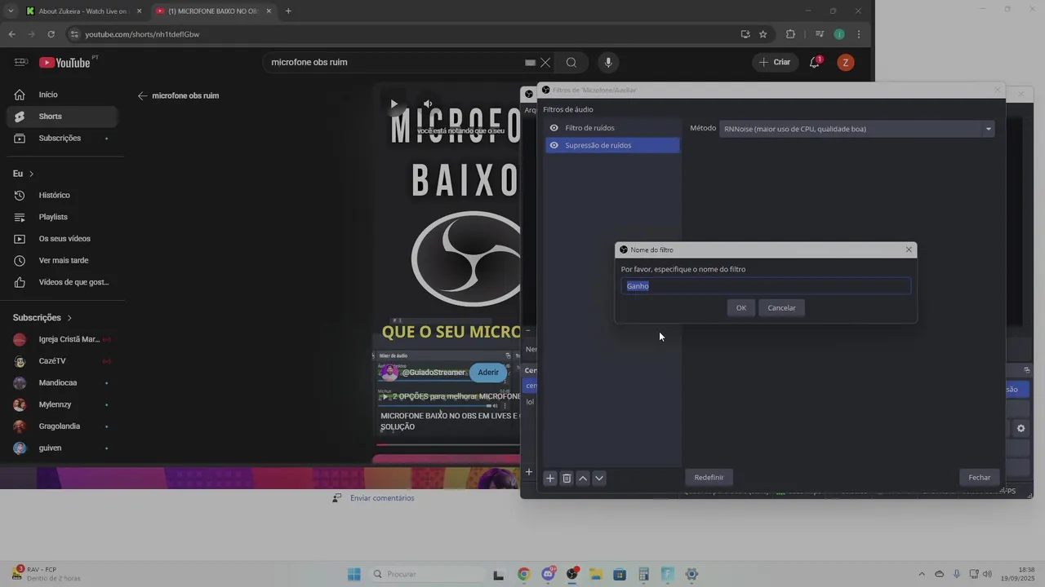This screenshot has height=587, width=1045.
Task: Add a new audio filter with plus icon
Action: point(550,479)
